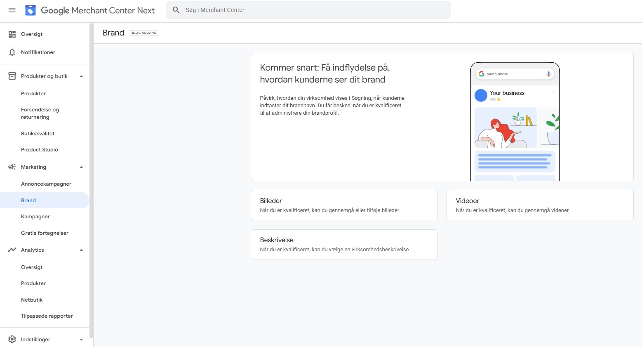The width and height of the screenshot is (642, 347).
Task: Click the Notifikationer bell icon
Action: (x=12, y=52)
